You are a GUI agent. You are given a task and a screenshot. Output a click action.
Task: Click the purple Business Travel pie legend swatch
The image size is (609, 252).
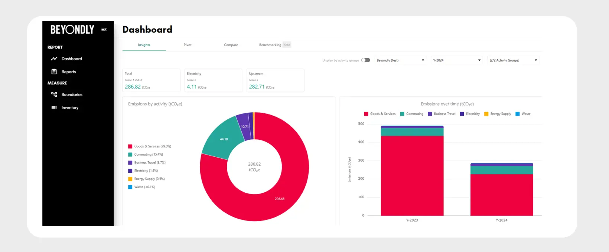[130, 163]
